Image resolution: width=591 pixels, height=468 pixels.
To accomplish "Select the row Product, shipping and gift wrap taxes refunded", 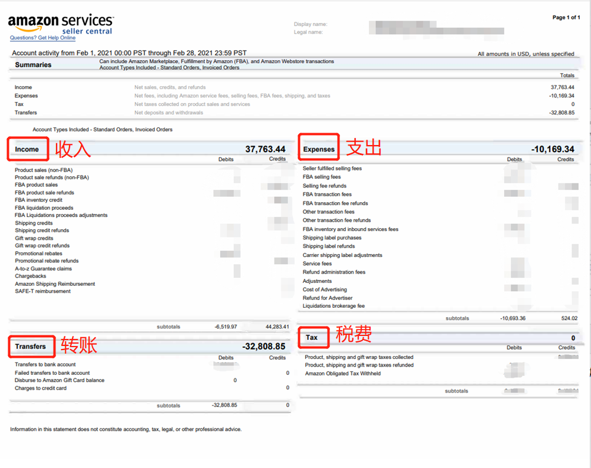I will coord(359,365).
